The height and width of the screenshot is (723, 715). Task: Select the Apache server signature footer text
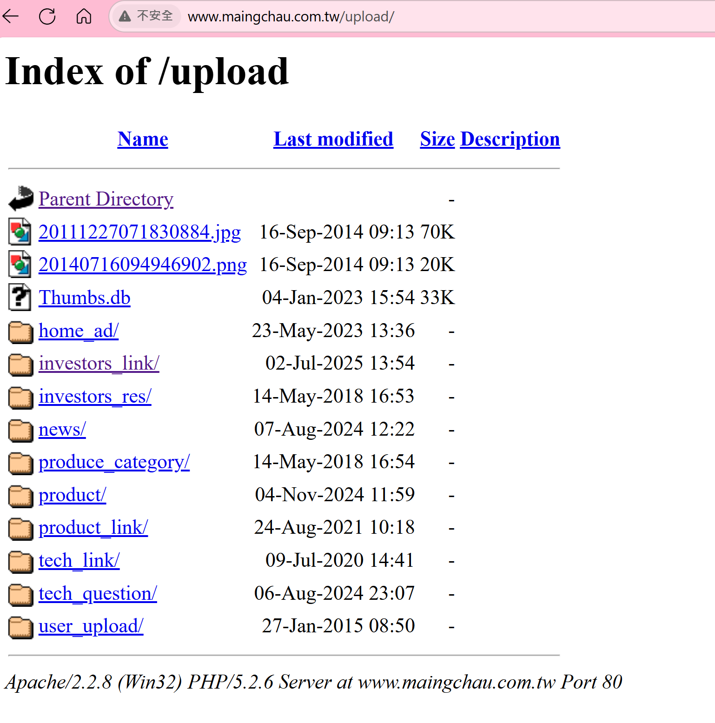[313, 682]
